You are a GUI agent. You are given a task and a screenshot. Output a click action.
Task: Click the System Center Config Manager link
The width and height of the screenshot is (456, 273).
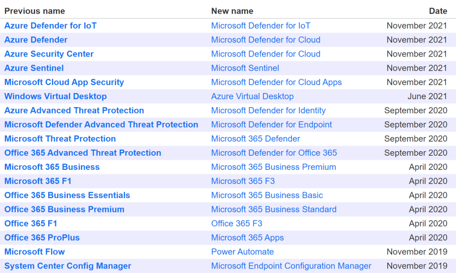68,266
